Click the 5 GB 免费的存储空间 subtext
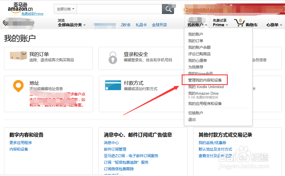 coord(203,97)
